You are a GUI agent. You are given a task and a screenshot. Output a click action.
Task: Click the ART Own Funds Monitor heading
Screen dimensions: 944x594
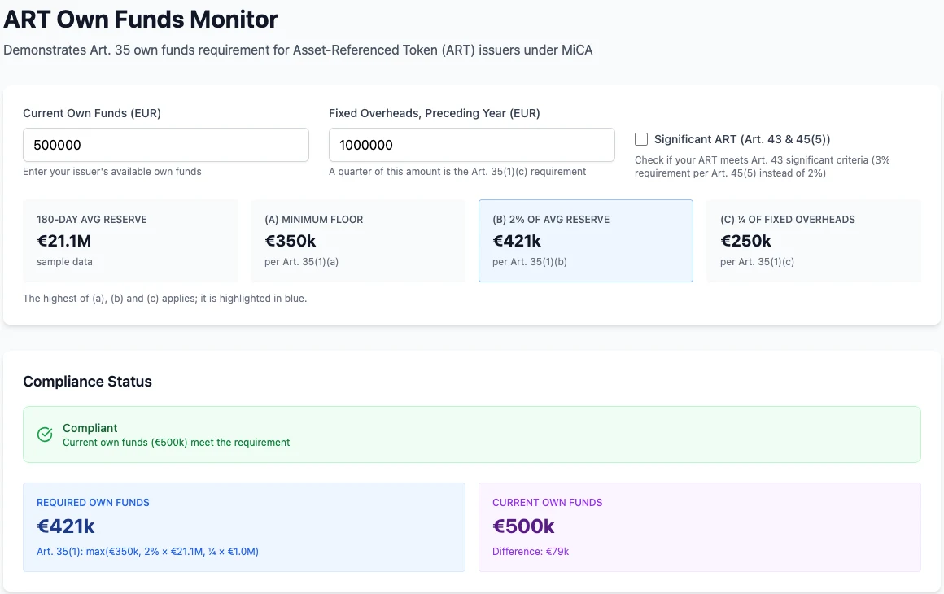click(x=141, y=20)
